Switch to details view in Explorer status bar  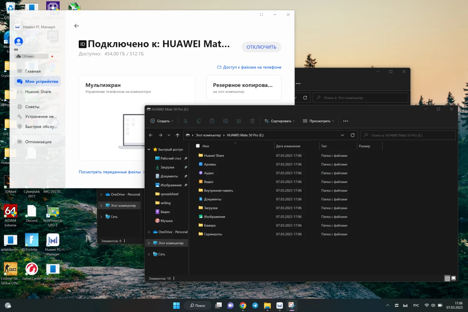pyautogui.click(x=447, y=278)
